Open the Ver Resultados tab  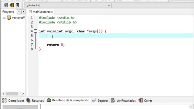pyautogui.click(x=123, y=101)
